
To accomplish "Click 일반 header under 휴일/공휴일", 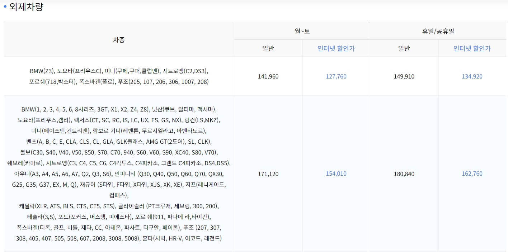I will coord(404,48).
